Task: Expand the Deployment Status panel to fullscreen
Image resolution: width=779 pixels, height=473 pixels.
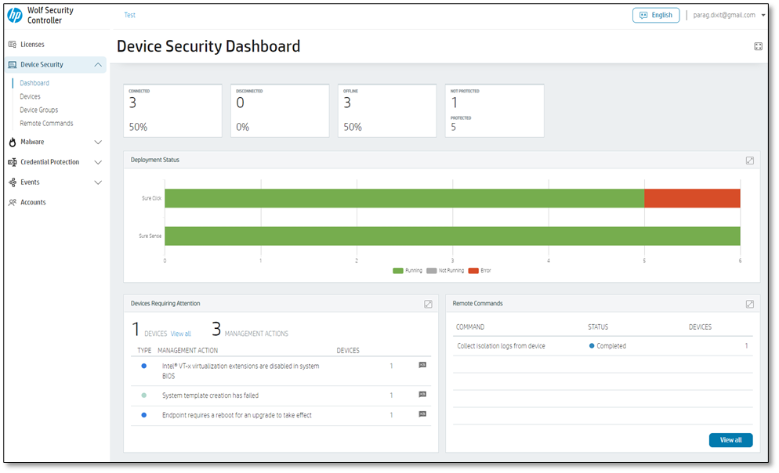Action: 749,160
